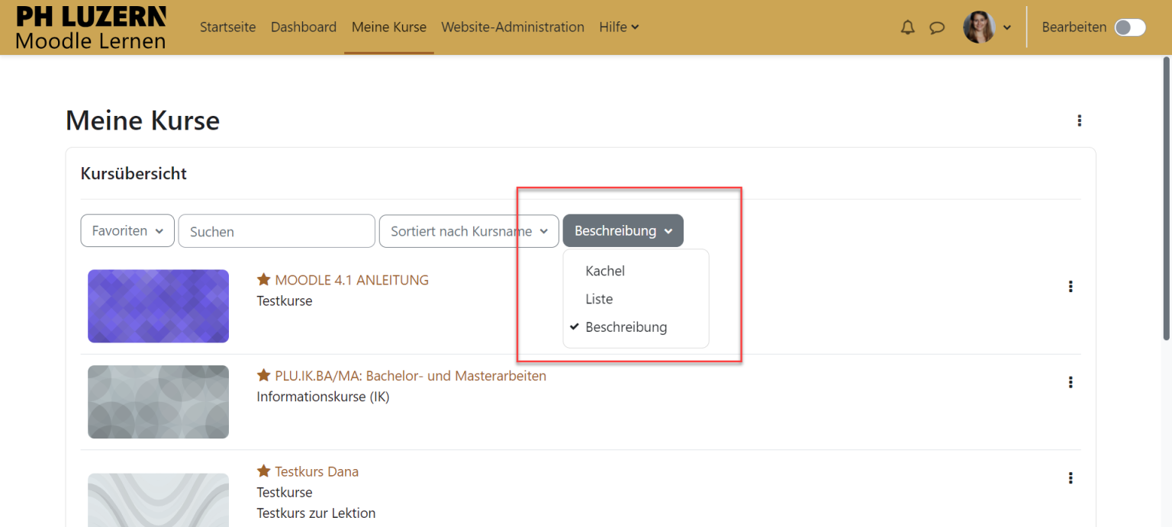Open the options menu beside Meine Kurse heading
Screen dimensions: 1172x527
coord(1079,121)
